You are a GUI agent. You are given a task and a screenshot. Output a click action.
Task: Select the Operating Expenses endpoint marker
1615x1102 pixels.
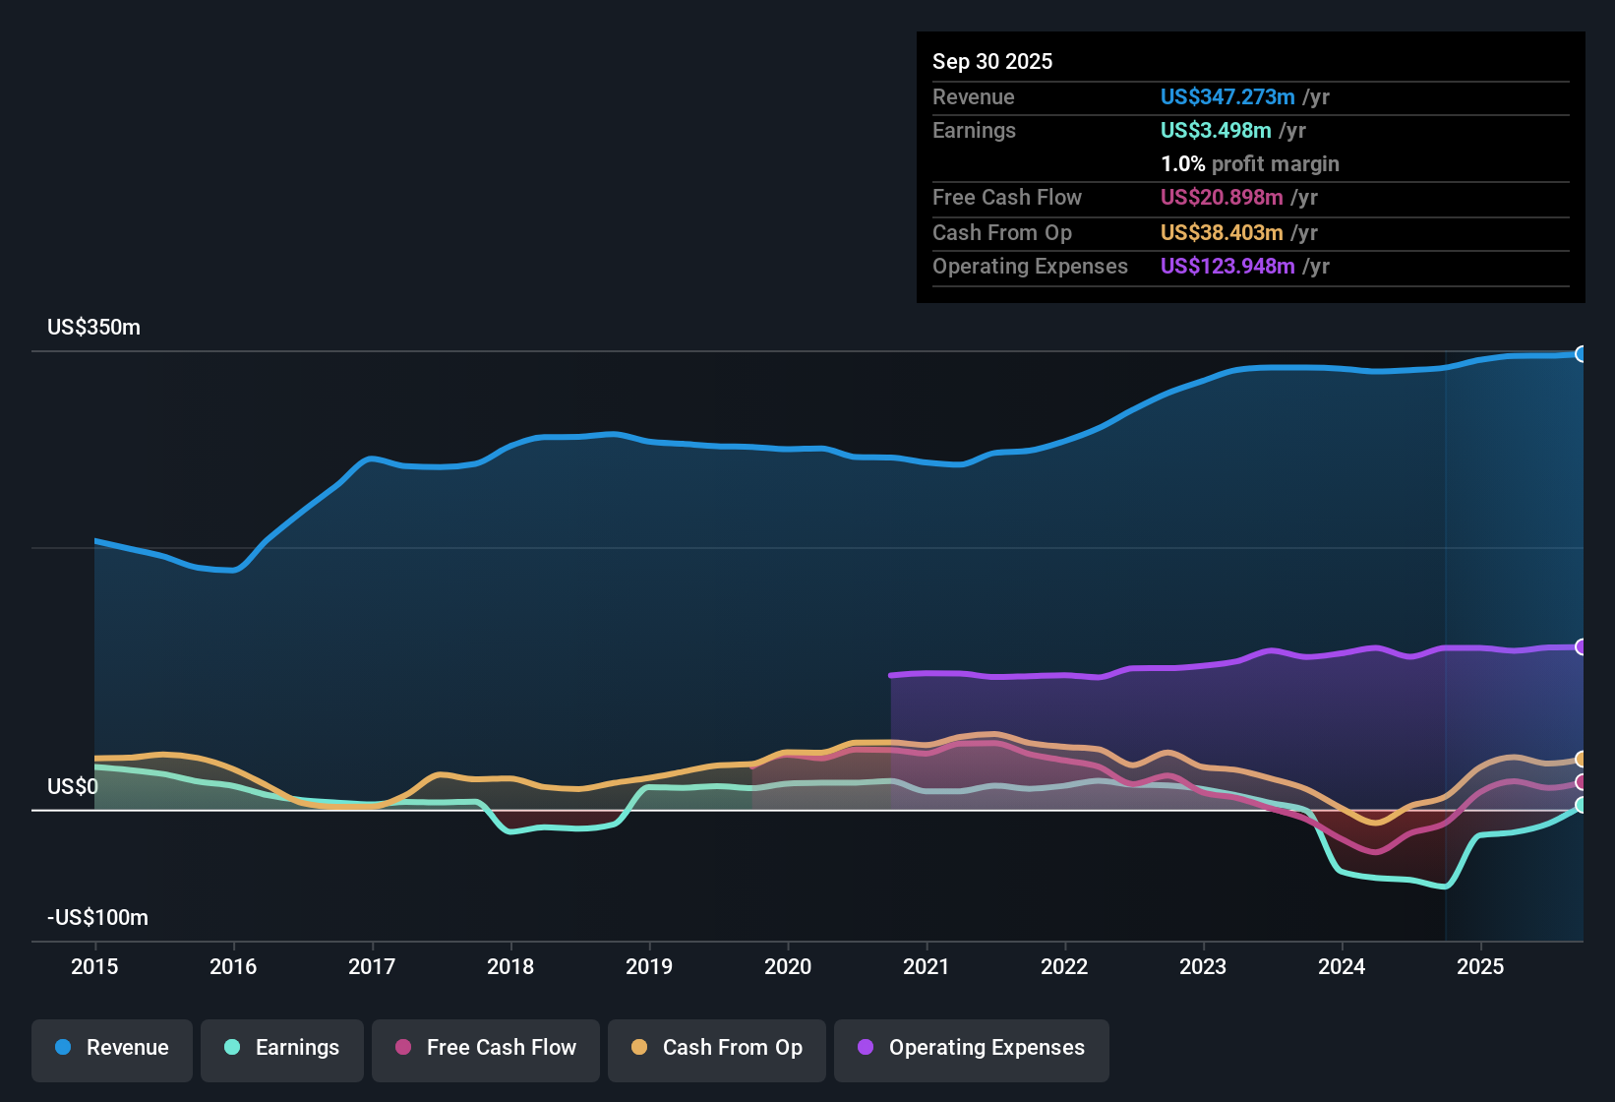point(1582,646)
